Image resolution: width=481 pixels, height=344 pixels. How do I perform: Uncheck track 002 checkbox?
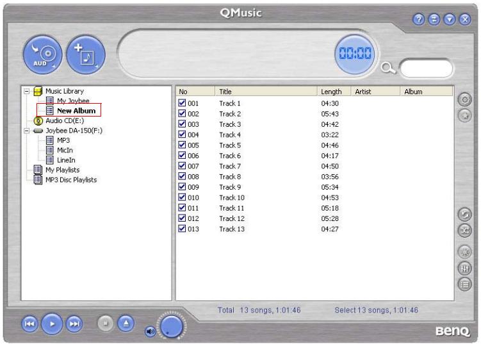coord(182,113)
